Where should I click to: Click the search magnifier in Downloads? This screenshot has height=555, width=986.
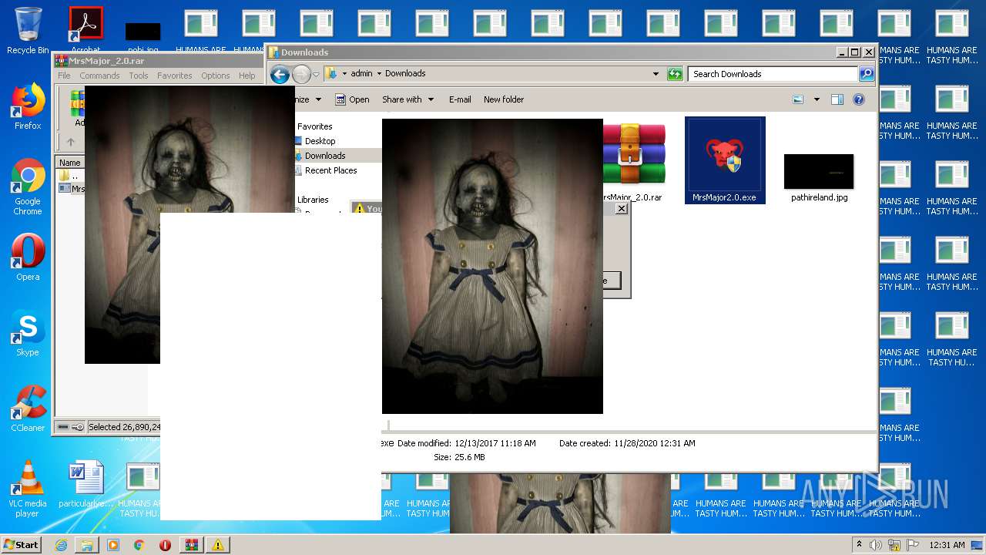click(x=867, y=74)
